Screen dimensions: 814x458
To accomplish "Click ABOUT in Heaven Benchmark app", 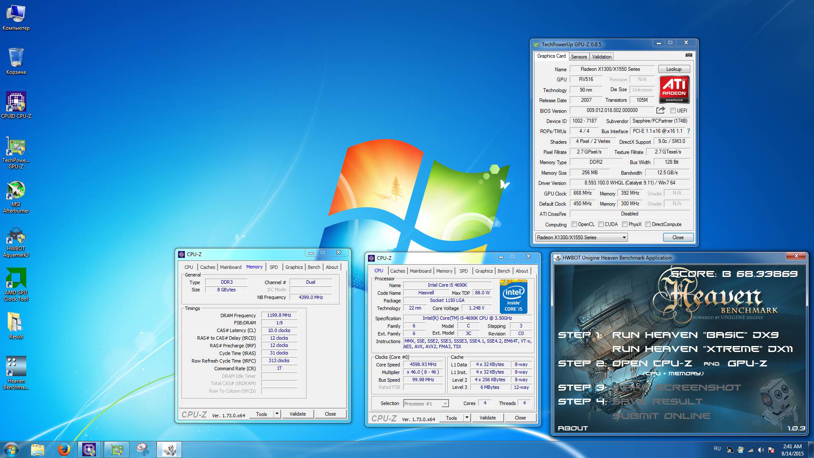I will [x=573, y=428].
